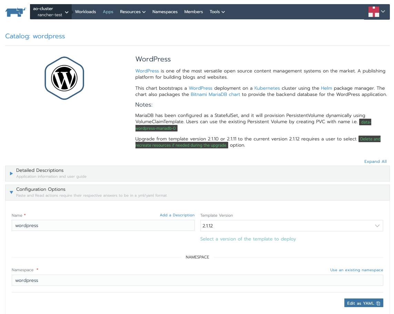This screenshot has height=314, width=394.
Task: Open the Tools dropdown menu
Action: pos(217,12)
